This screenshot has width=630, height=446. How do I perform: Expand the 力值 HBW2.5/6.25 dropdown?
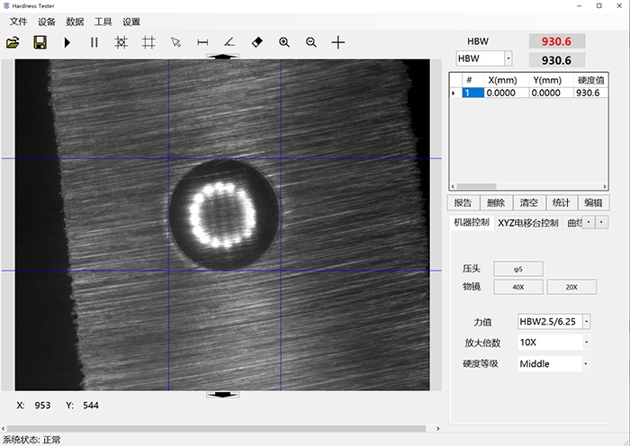coord(587,321)
